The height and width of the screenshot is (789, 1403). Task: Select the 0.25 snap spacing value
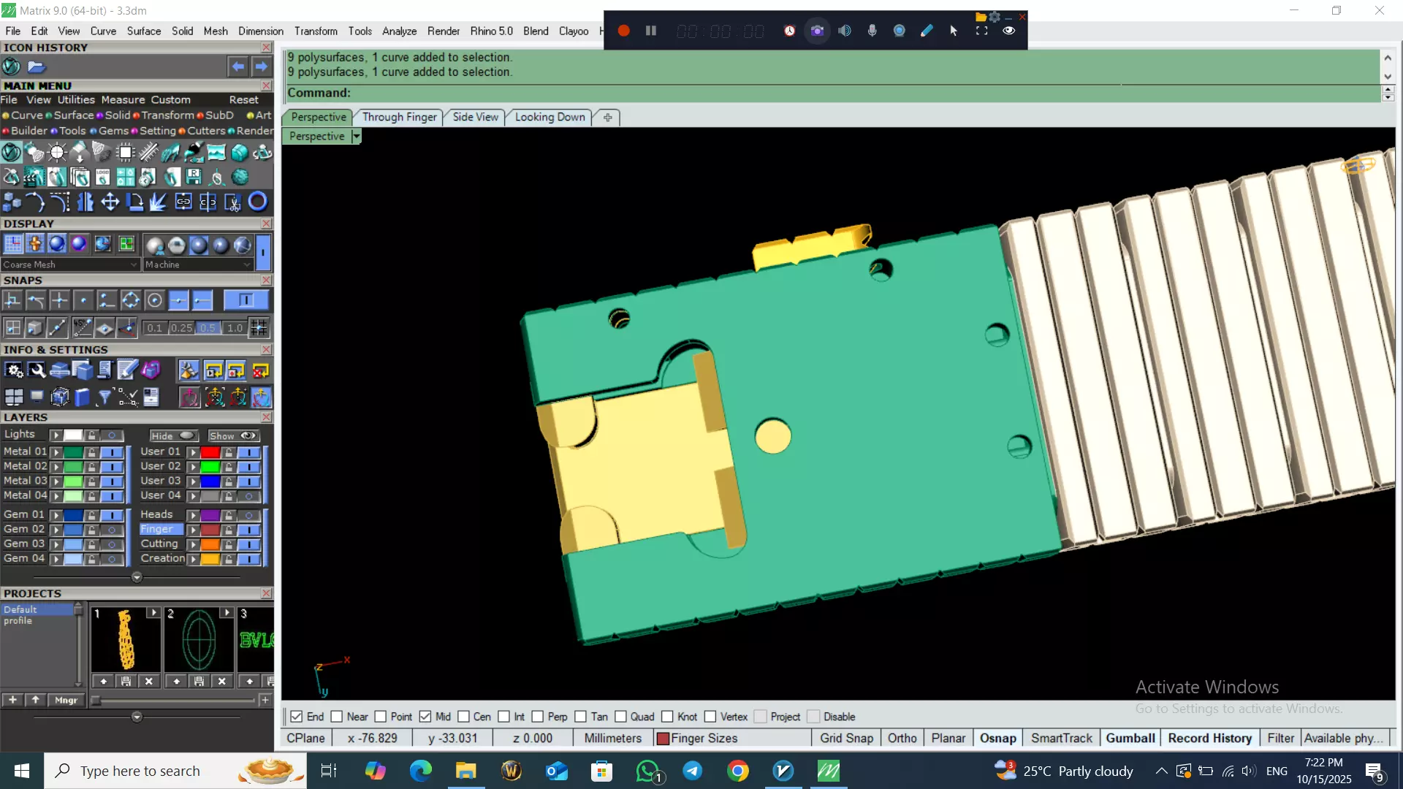pos(181,328)
